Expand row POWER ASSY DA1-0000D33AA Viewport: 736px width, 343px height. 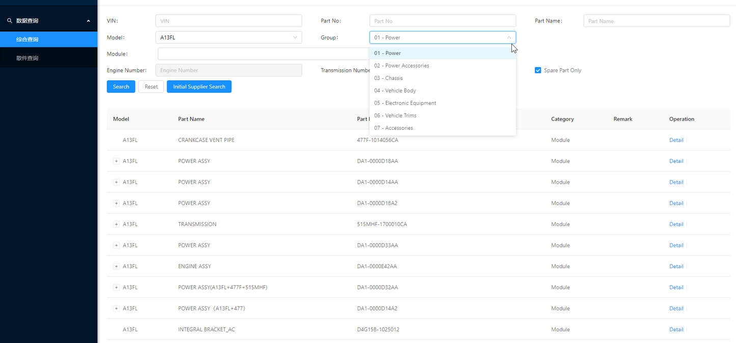click(116, 245)
